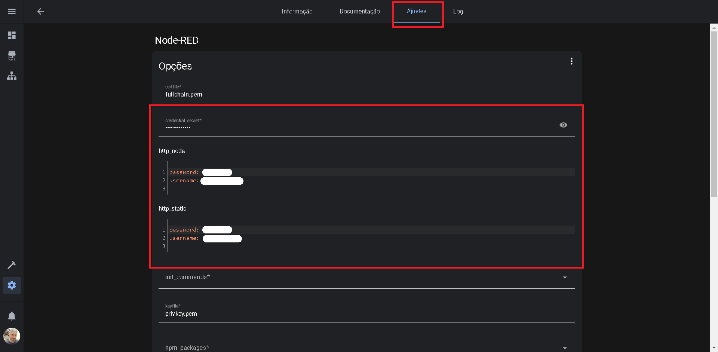The width and height of the screenshot is (718, 352).
Task: Select the Ajustes tab
Action: (416, 12)
